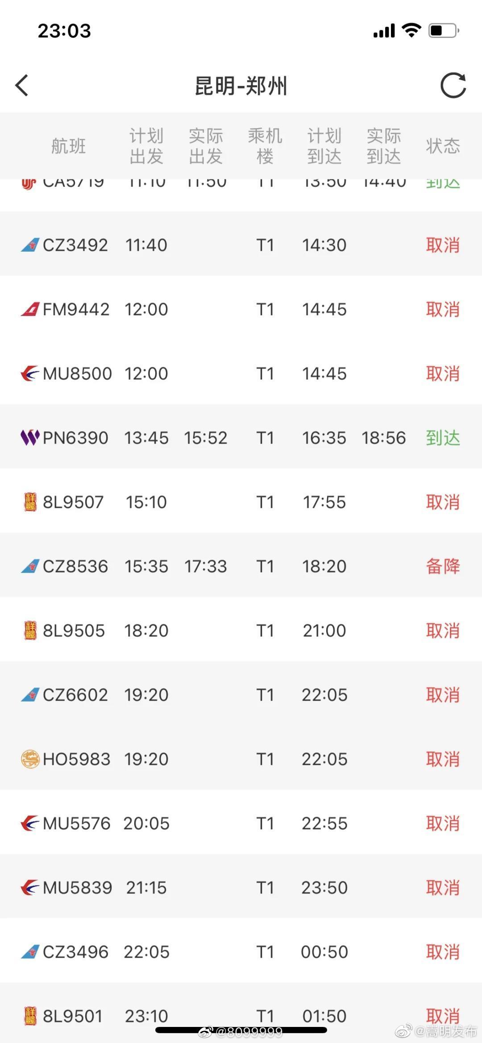This screenshot has width=482, height=1043.
Task: Tap the 昆明-郑州 page title
Action: pos(241,85)
